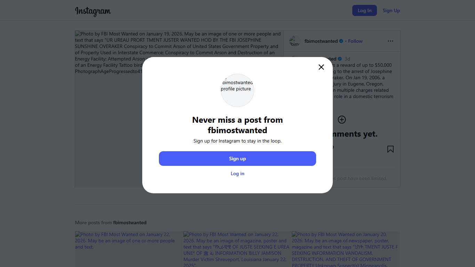Click the fbimostwanted avatar in post header
Viewport: 475px width, 267px height.
point(295,41)
